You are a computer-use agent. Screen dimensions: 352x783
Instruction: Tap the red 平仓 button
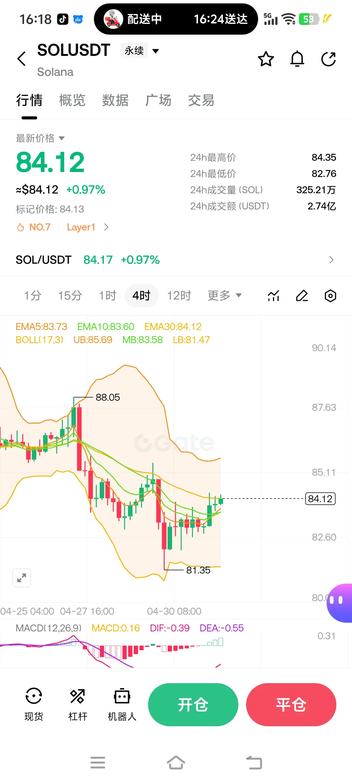291,705
